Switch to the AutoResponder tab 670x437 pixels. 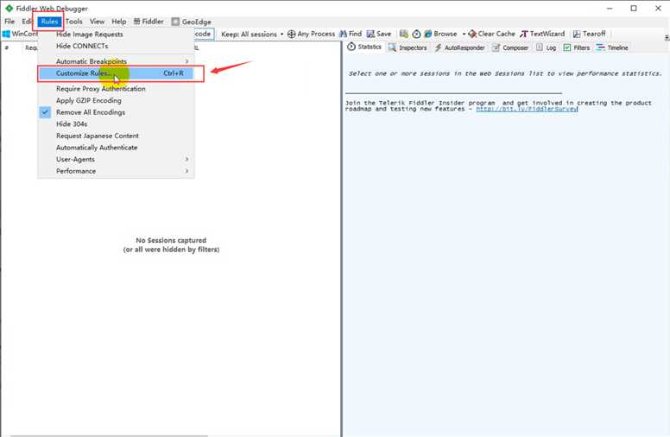(x=459, y=47)
